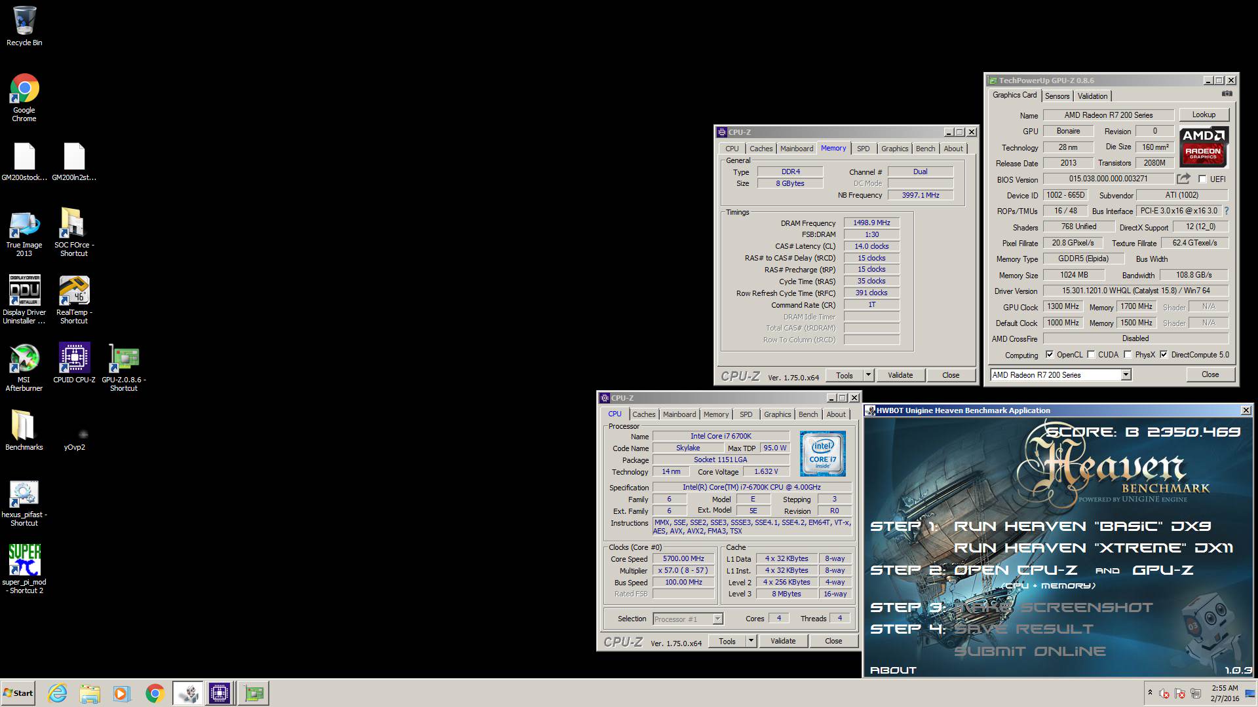This screenshot has width=1258, height=707.
Task: Open Google Chrome desktop shortcut
Action: point(24,97)
